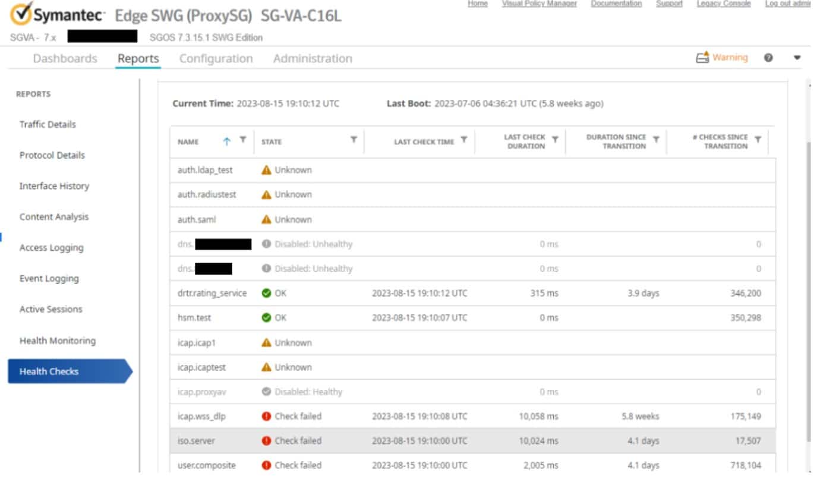The width and height of the screenshot is (814, 479).
Task: Click the 2023-08-15 19:10:07 UTC check time
Action: [x=419, y=317]
